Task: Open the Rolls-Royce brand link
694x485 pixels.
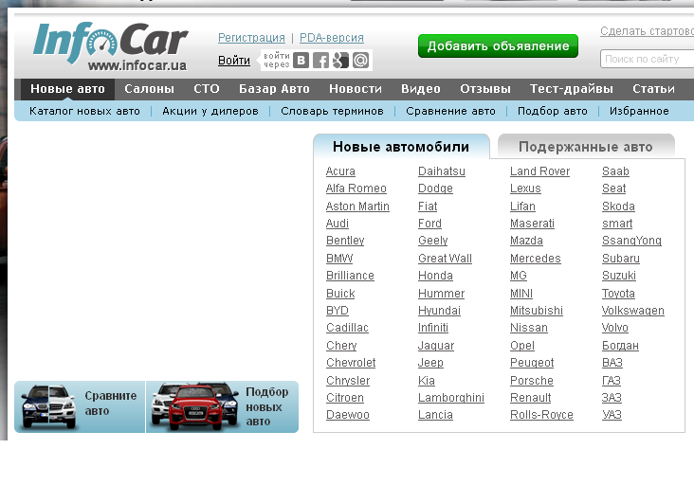Action: point(541,415)
